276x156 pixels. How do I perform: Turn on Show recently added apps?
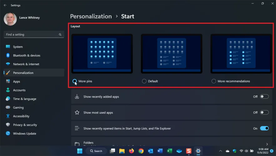pos(264,97)
